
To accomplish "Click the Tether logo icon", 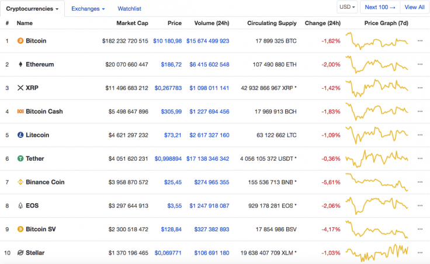I will [x=20, y=158].
